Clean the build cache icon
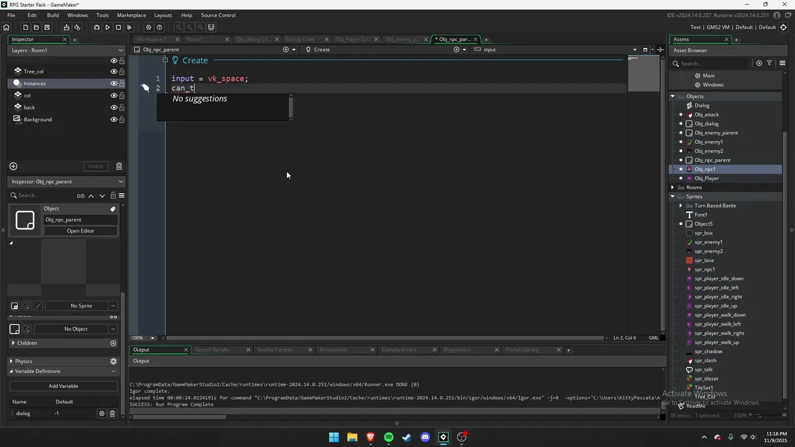The image size is (795, 447). pyautogui.click(x=129, y=27)
